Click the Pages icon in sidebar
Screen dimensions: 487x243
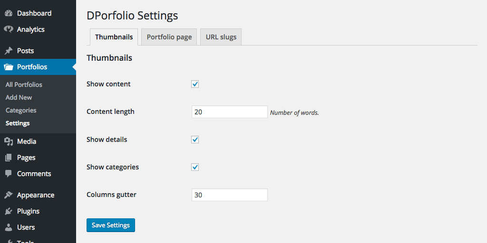point(9,158)
